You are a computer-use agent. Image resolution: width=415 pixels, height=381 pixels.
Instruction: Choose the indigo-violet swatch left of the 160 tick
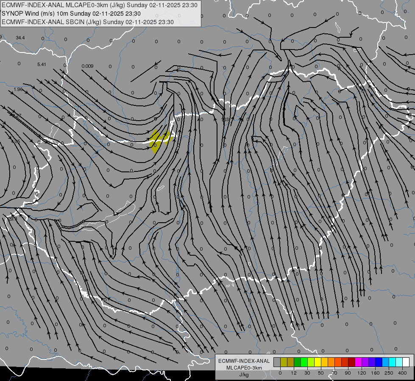pyautogui.click(x=372, y=362)
